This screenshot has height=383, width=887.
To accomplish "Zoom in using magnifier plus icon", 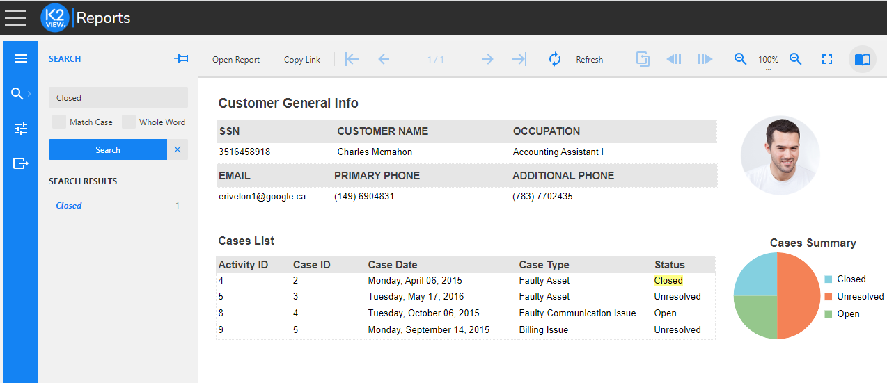I will point(796,59).
